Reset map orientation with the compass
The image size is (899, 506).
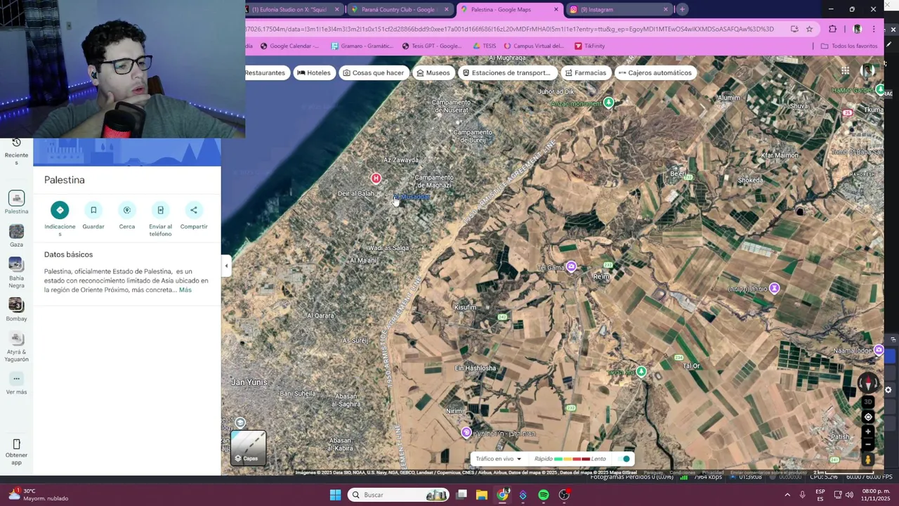click(x=868, y=383)
